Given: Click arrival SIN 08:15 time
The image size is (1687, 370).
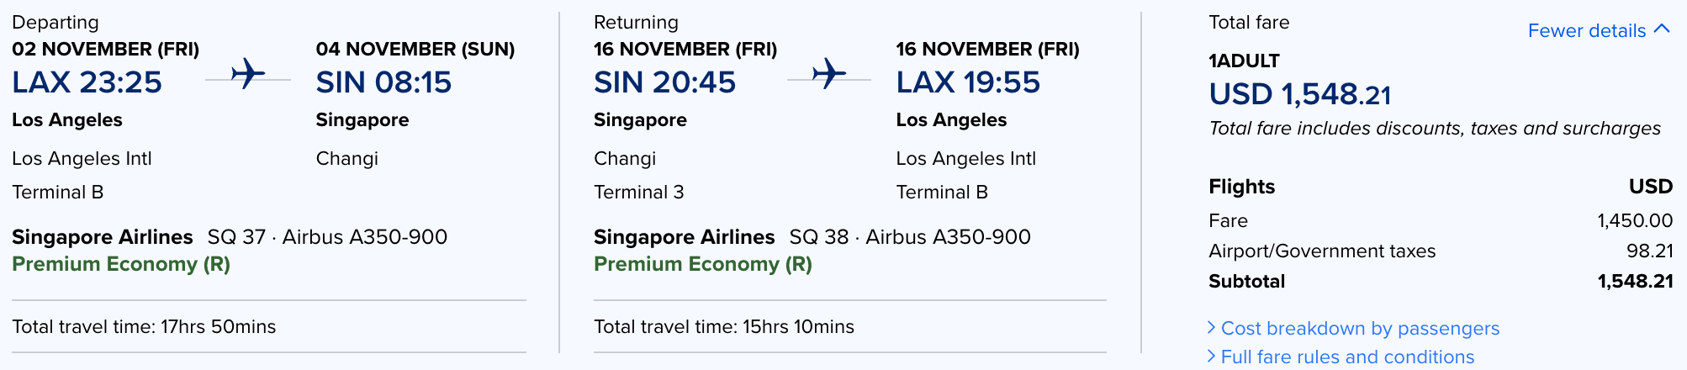Looking at the screenshot, I should [383, 82].
